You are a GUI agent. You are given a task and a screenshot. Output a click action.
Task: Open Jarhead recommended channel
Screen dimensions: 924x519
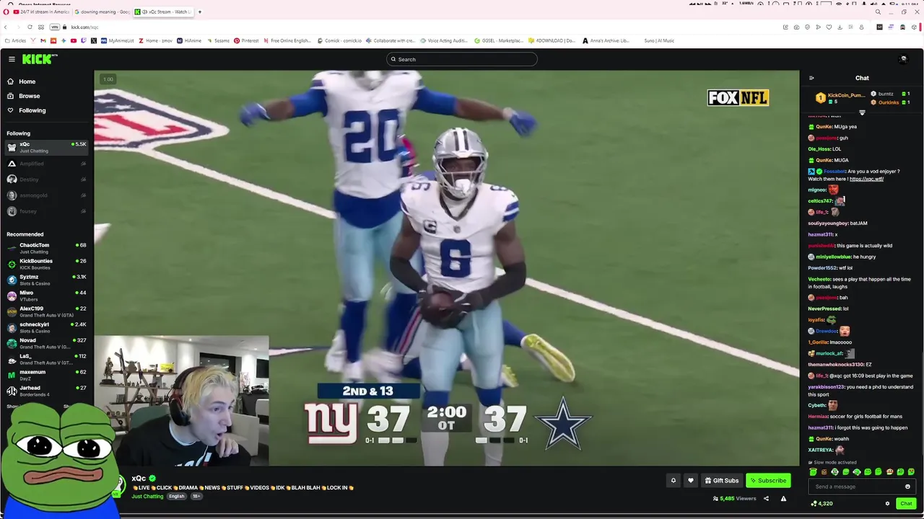click(46, 391)
